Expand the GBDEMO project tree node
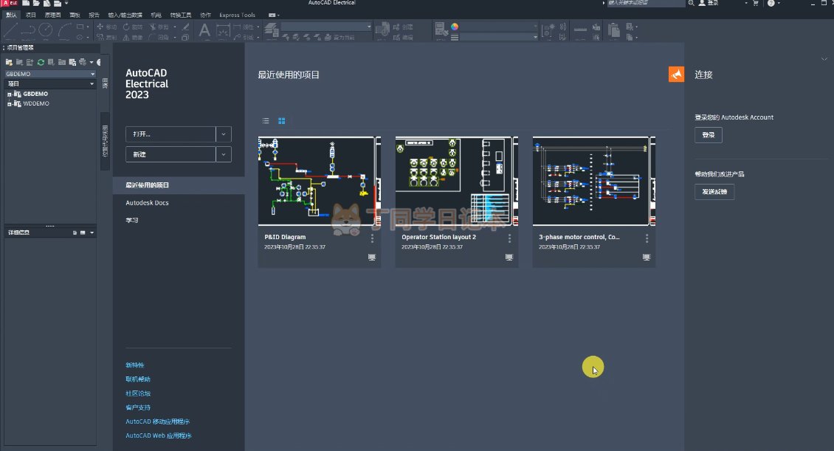The height and width of the screenshot is (451, 834). click(9, 94)
